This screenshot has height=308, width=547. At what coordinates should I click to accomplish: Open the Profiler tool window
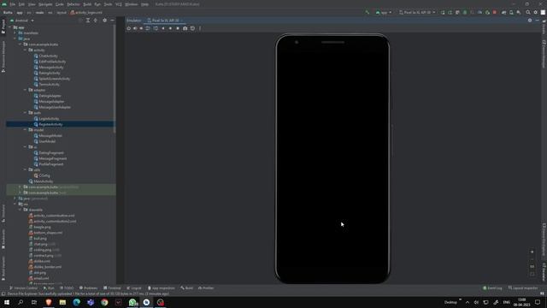(x=206, y=288)
